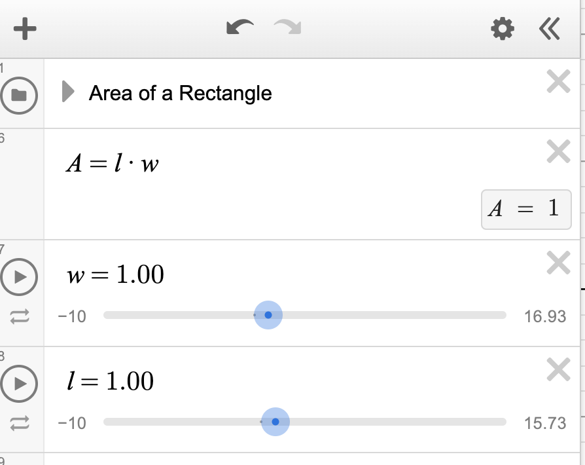Screen dimensions: 585x465
Task: Click the w slider handle
Action: point(268,315)
